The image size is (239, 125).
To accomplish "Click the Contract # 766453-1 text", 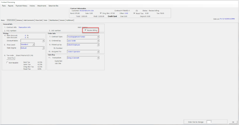I will tap(122, 11).
